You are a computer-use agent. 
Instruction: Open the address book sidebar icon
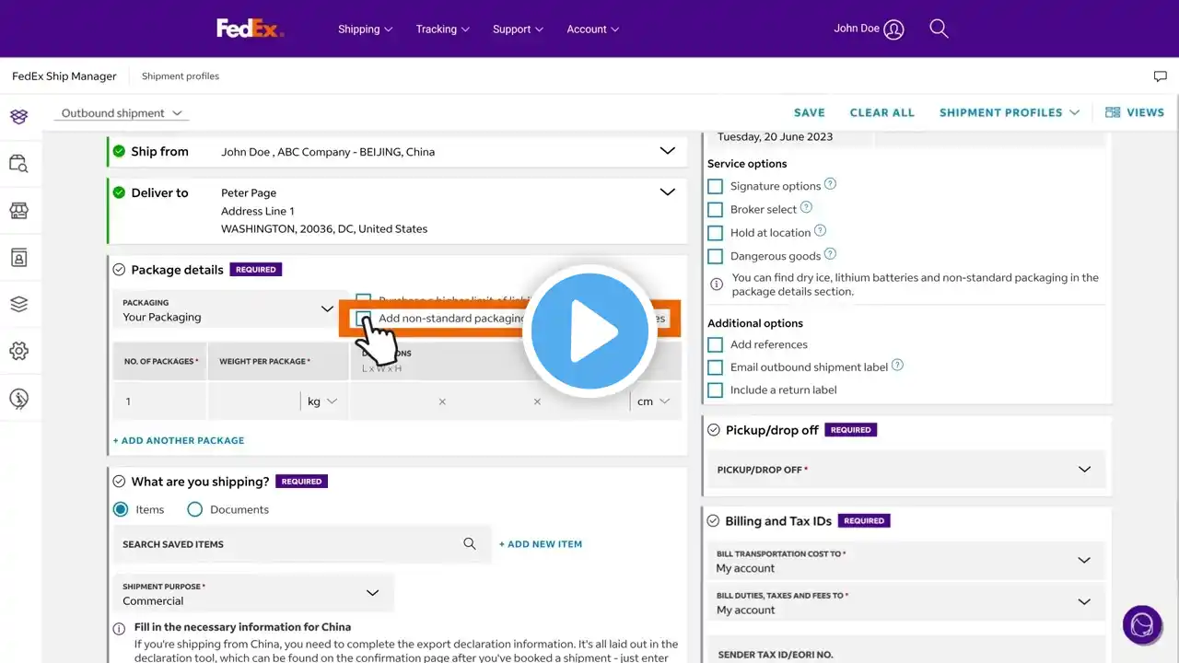(x=19, y=258)
